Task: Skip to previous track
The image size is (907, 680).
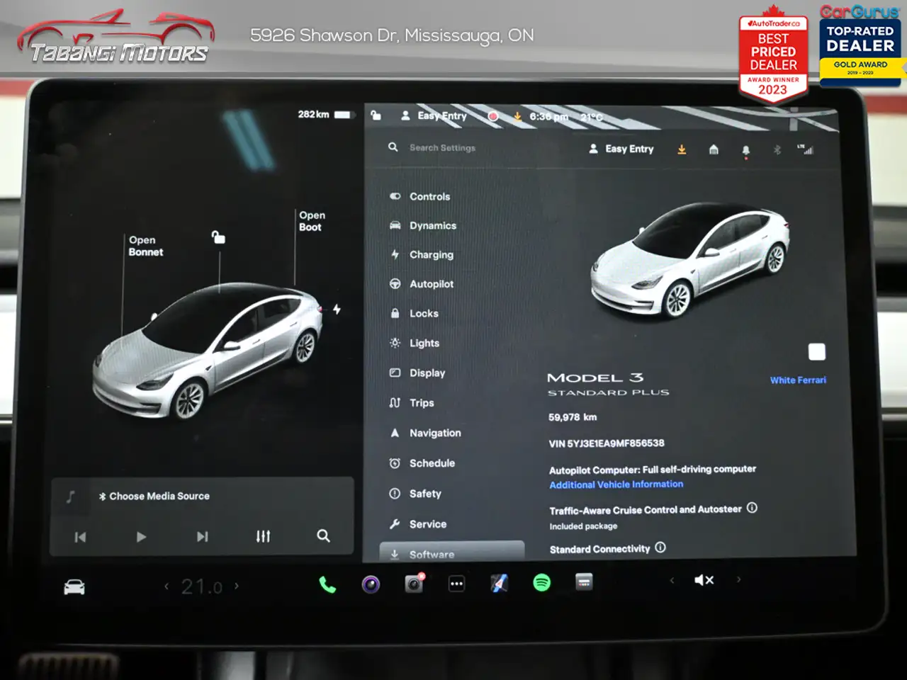Action: tap(80, 537)
